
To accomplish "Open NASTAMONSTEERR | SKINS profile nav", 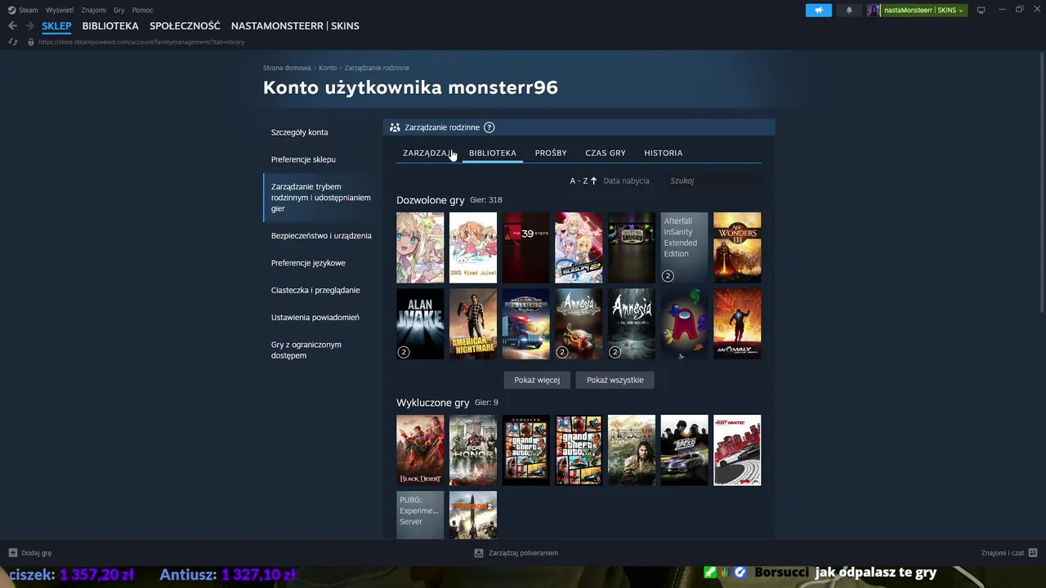I will pyautogui.click(x=295, y=26).
